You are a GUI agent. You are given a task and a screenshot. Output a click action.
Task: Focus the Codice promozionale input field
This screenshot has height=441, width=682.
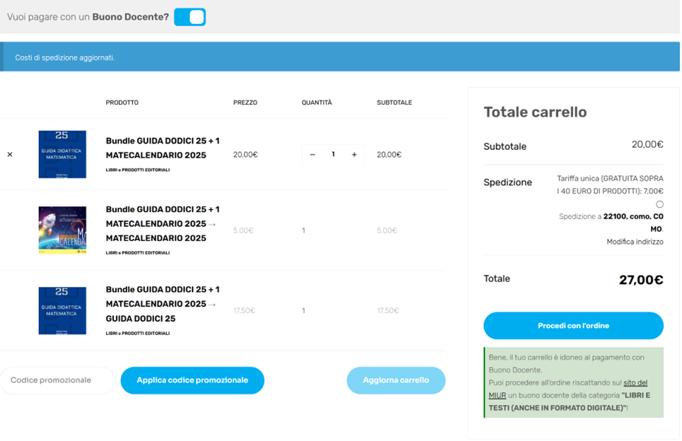pos(57,380)
